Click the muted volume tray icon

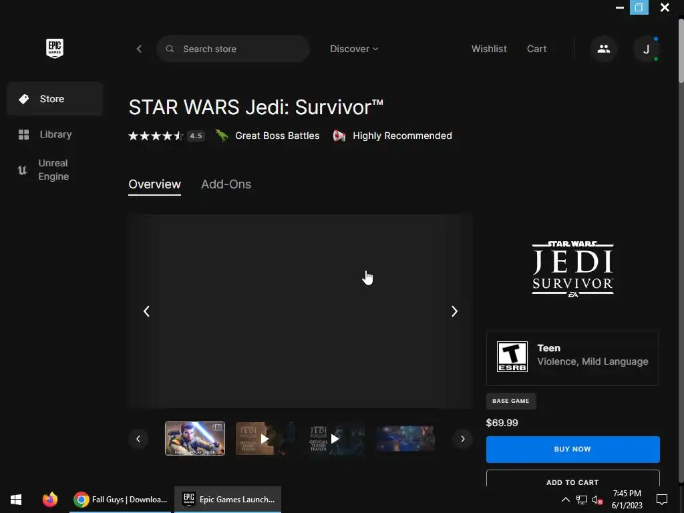[598, 500]
